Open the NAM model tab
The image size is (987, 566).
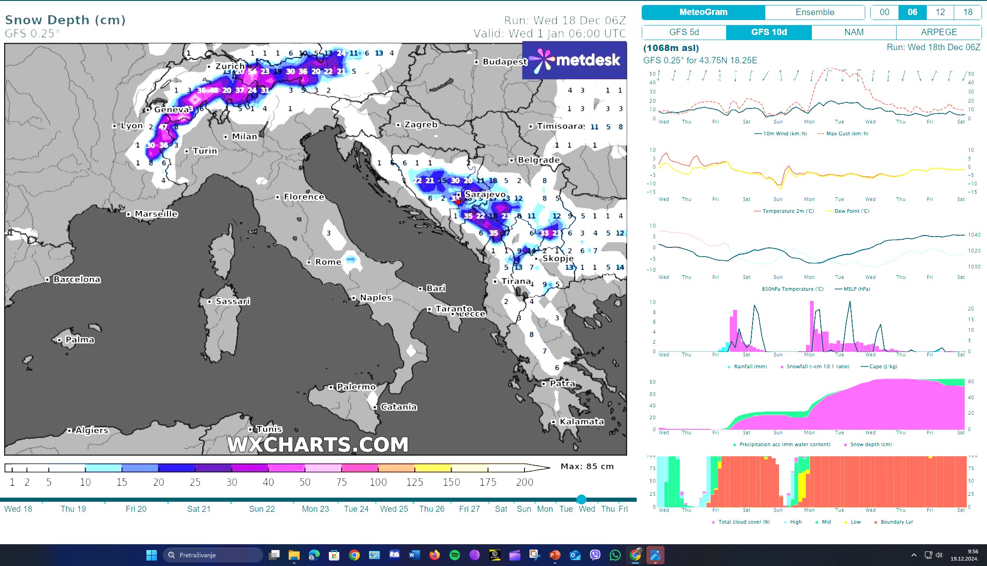854,32
